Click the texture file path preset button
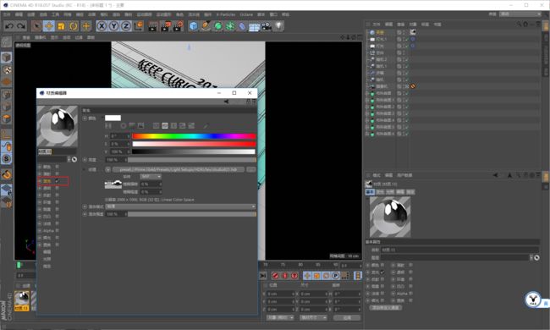Viewport: 550px width, 330px height. click(x=179, y=169)
